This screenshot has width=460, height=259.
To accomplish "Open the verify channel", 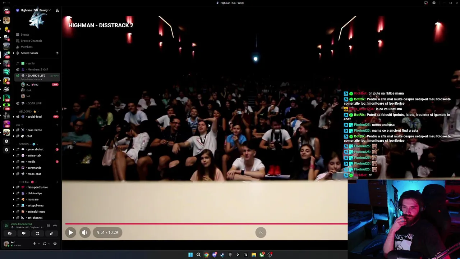I will click(x=37, y=63).
